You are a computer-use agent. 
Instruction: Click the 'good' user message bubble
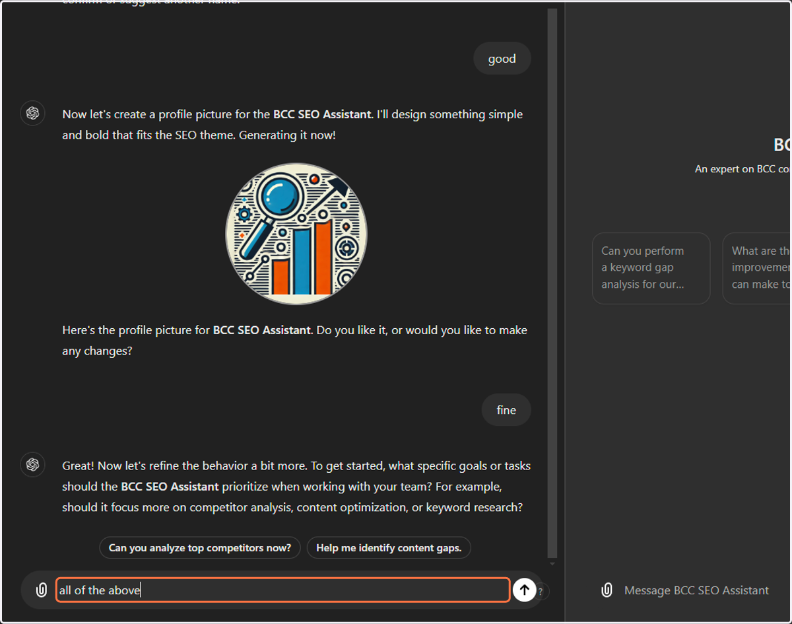(502, 59)
